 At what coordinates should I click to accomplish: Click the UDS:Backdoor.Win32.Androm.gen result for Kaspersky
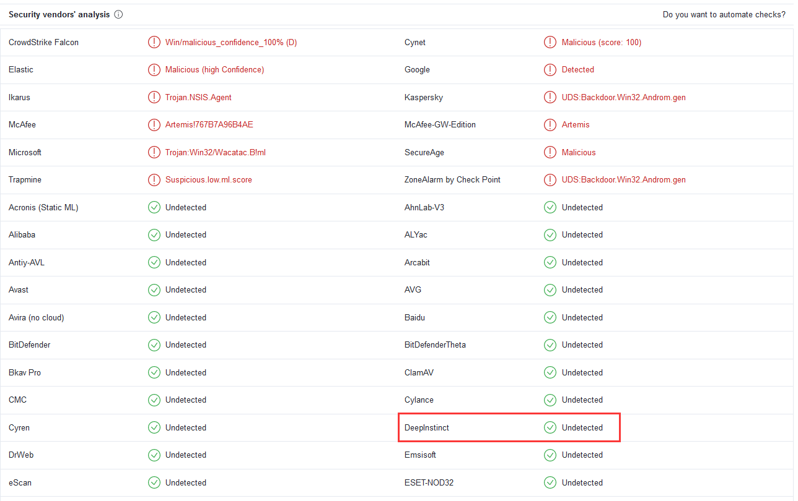(623, 98)
